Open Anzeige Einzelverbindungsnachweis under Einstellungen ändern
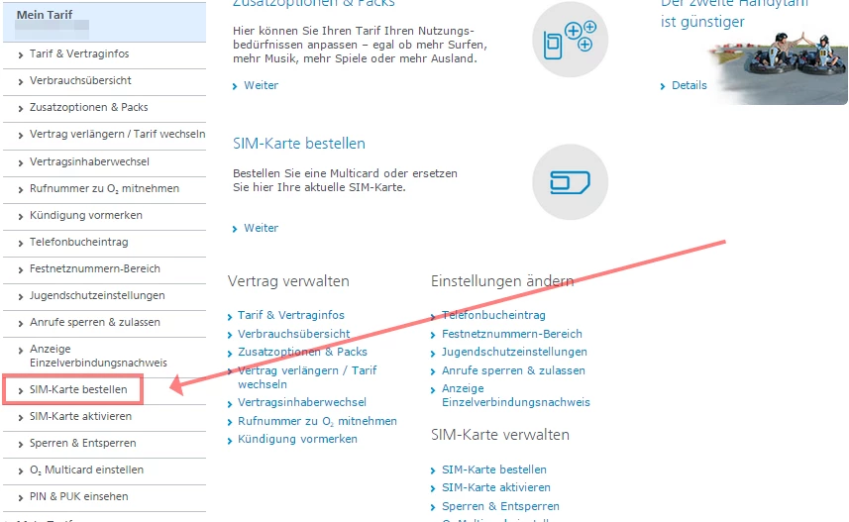Viewport: 849px width, 522px height. coord(515,395)
